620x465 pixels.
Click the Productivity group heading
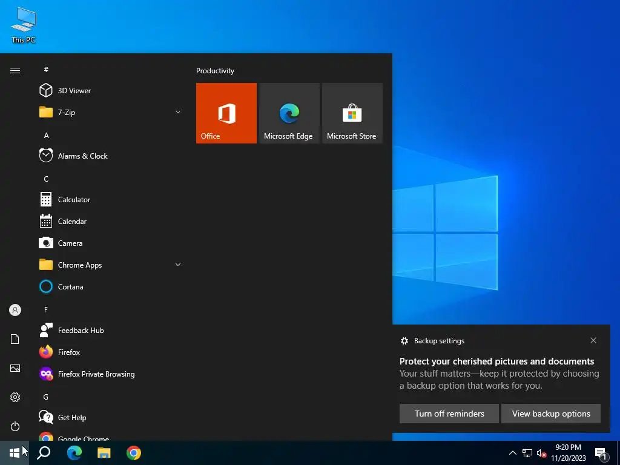[215, 71]
